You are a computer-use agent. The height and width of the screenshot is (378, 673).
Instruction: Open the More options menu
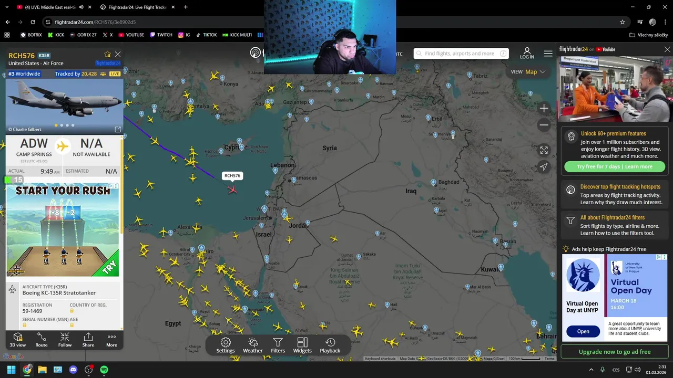coord(111,340)
